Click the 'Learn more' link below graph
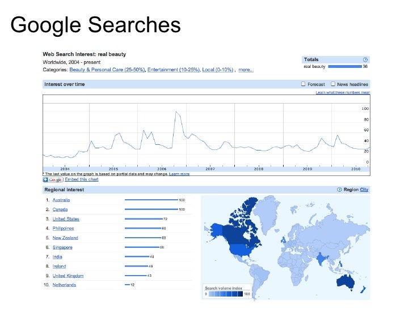Screen dimensions: 413x309 tap(179, 174)
